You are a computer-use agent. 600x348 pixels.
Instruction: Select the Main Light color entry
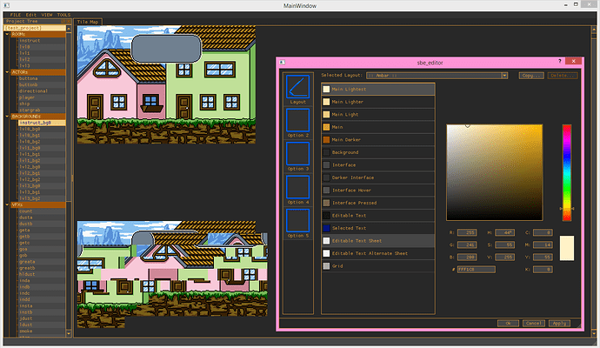378,115
